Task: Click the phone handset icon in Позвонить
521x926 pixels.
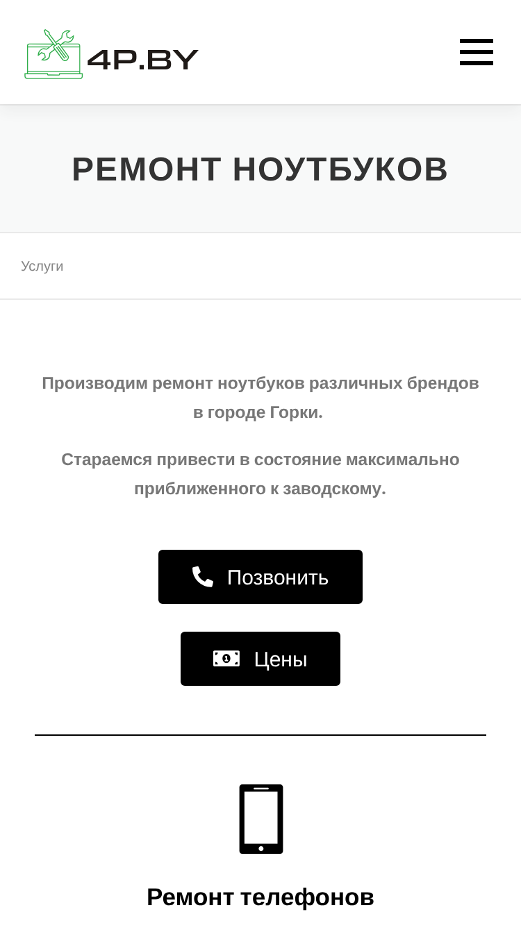Action: [203, 577]
